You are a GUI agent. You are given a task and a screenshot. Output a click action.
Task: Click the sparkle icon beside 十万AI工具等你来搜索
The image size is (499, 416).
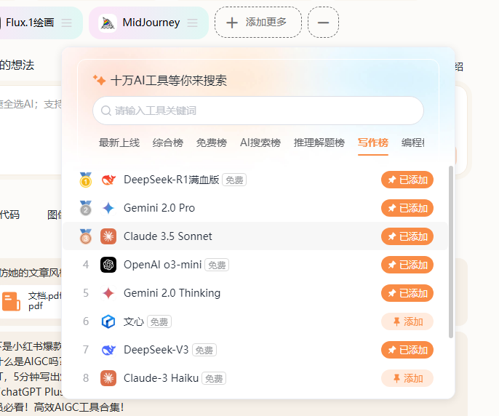click(x=99, y=80)
